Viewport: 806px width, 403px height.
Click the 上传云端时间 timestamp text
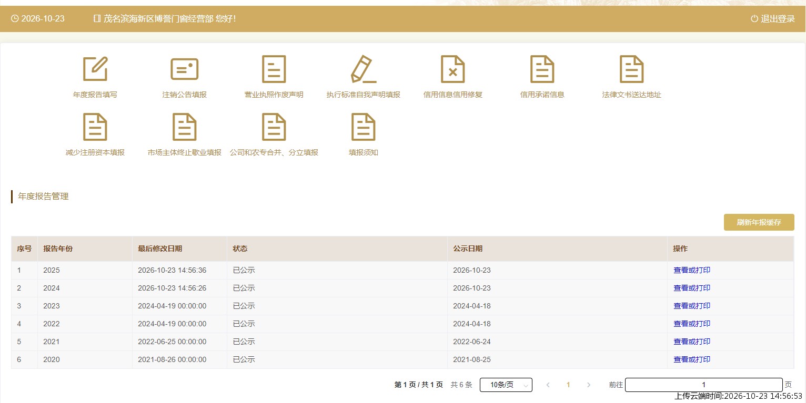click(739, 396)
